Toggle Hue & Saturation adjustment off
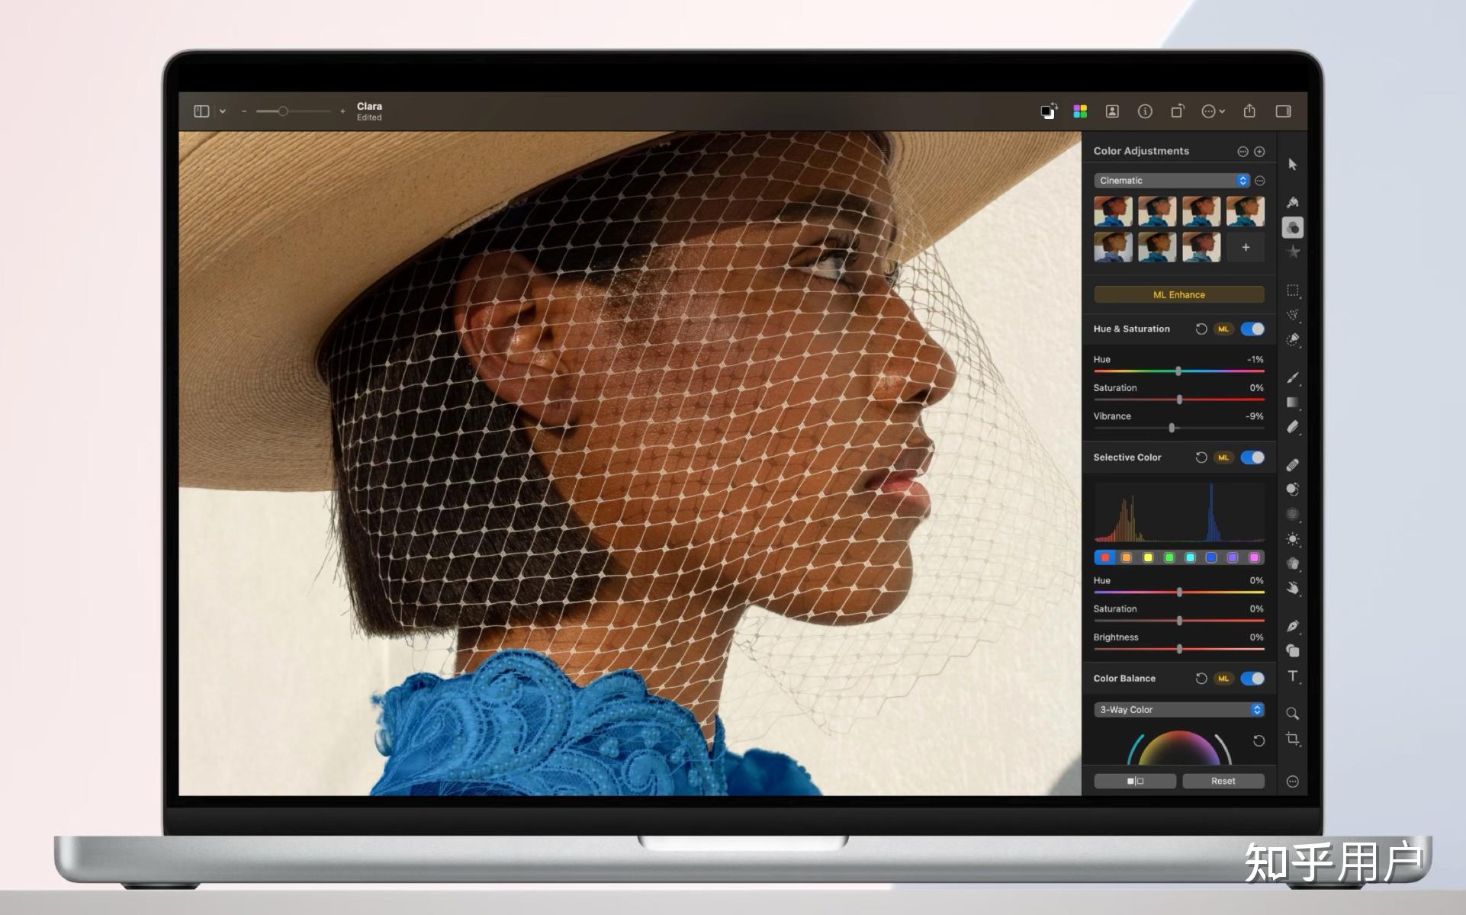The height and width of the screenshot is (915, 1466). (x=1253, y=329)
